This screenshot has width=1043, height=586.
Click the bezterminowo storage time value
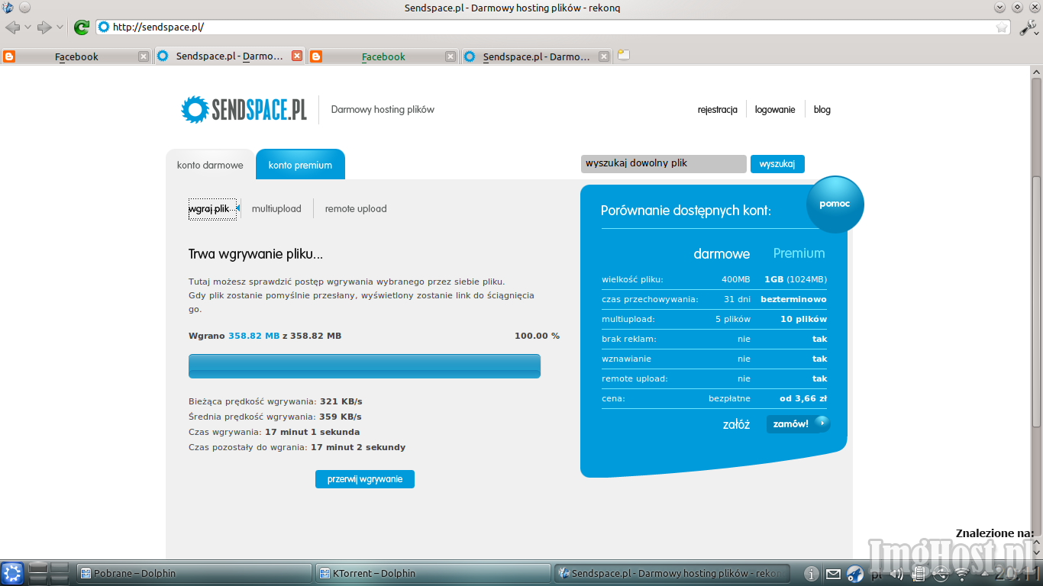793,299
